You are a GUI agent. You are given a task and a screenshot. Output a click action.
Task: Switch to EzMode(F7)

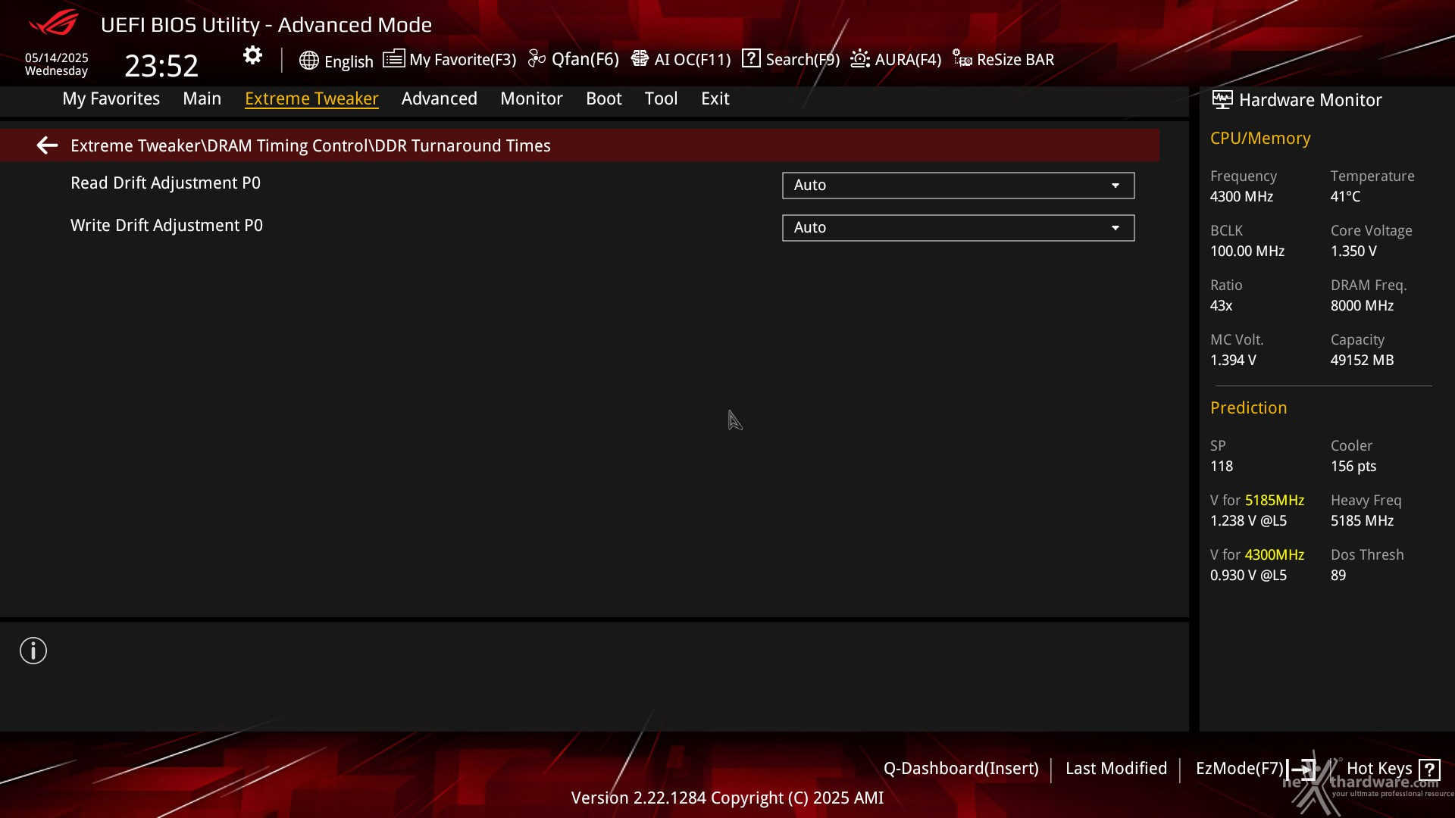(1240, 769)
